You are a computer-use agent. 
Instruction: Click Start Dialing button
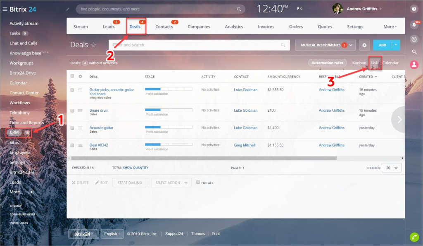point(130,183)
